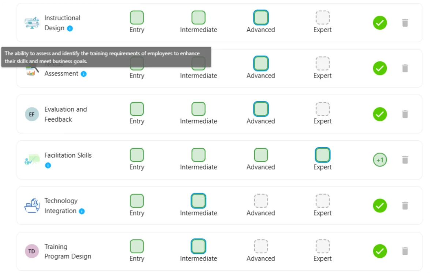Viewport: 439px width, 273px height.
Task: Delete the Training Program Design row
Action: click(405, 251)
